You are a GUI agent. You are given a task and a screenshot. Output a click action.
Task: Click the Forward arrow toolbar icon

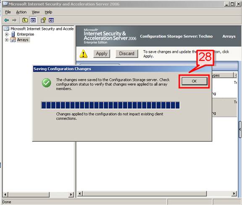pos(14,20)
